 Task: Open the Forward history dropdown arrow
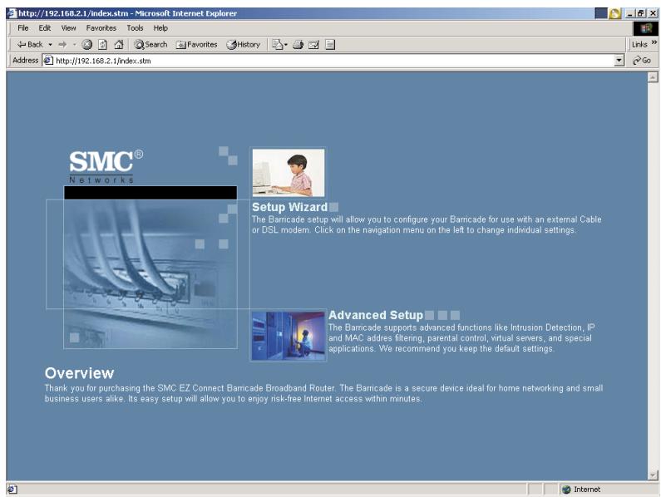[x=75, y=44]
